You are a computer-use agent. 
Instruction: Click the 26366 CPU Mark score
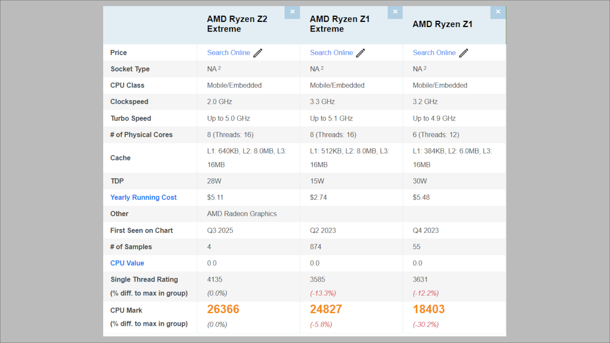click(223, 309)
